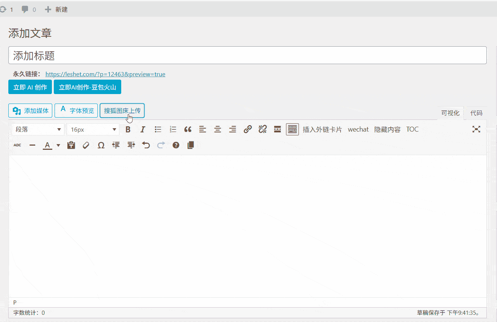
Task: Insert a hyperlink
Action: click(247, 129)
